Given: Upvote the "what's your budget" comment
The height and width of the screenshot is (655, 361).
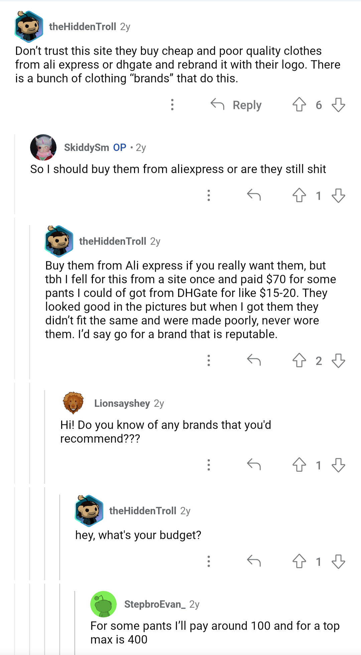Looking at the screenshot, I should click(x=299, y=561).
